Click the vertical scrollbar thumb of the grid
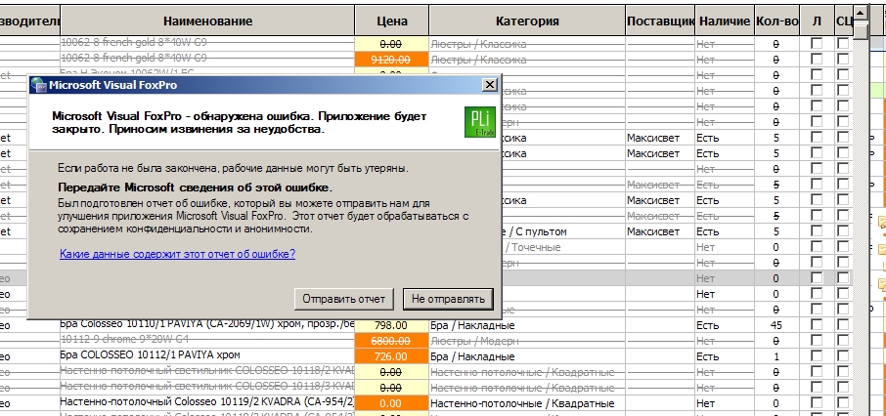The width and height of the screenshot is (886, 416). click(x=861, y=30)
